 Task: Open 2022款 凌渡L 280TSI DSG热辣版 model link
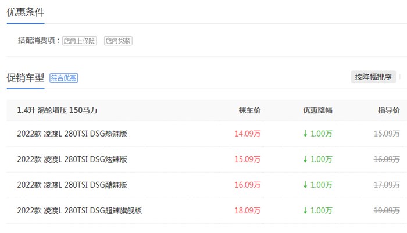pyautogui.click(x=72, y=134)
